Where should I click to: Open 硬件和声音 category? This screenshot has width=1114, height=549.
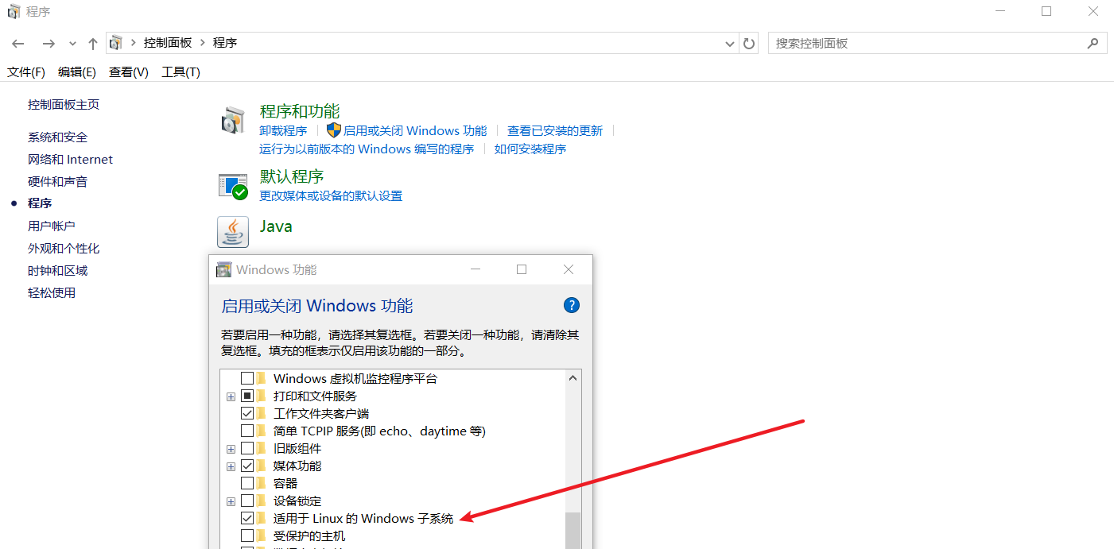click(x=57, y=182)
